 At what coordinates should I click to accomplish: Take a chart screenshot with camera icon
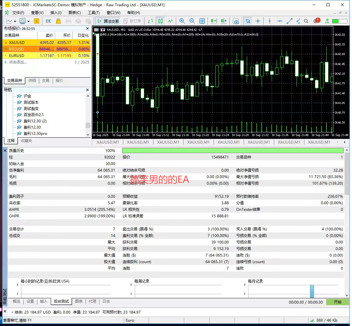[x=236, y=21]
